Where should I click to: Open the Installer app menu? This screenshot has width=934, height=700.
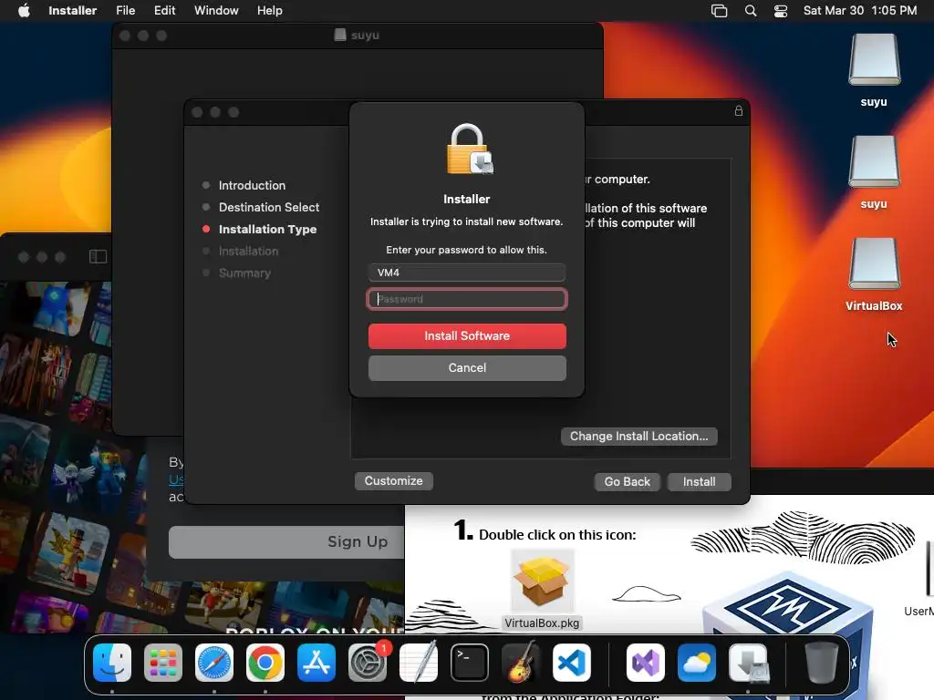73,10
